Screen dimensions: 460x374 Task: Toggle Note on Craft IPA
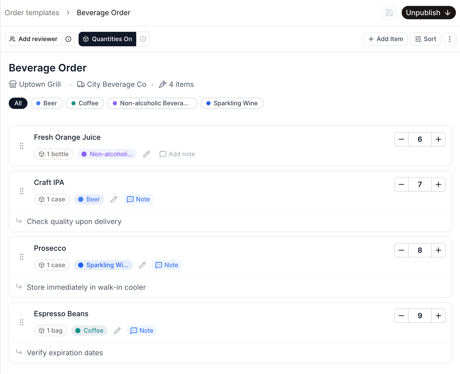coord(138,199)
